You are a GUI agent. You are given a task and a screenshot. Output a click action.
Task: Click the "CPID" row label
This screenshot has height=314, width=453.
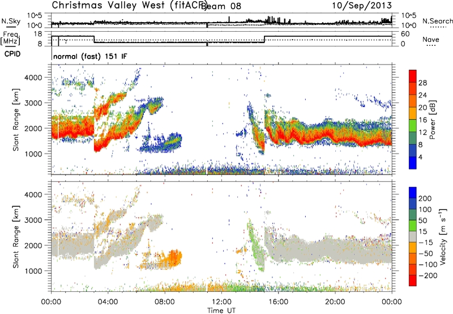click(12, 54)
